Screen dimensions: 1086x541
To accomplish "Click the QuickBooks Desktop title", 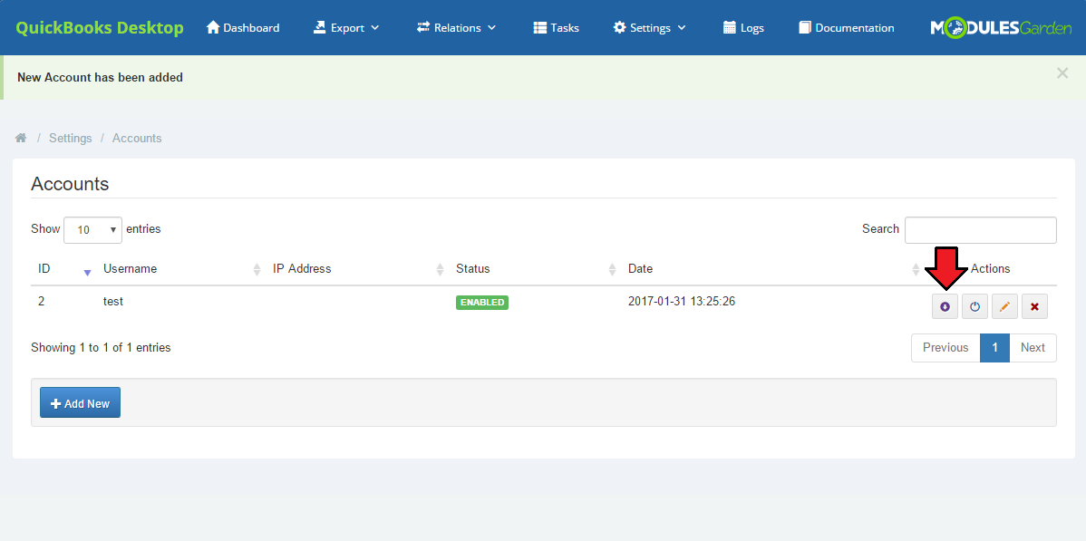I will click(x=100, y=28).
